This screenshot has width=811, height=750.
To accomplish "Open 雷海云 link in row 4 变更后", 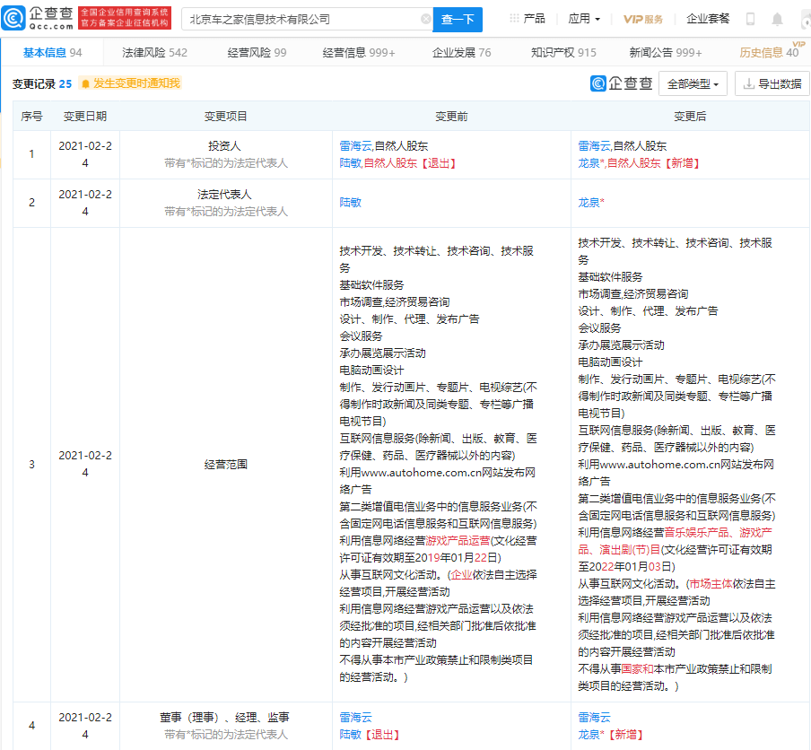I will coord(594,718).
